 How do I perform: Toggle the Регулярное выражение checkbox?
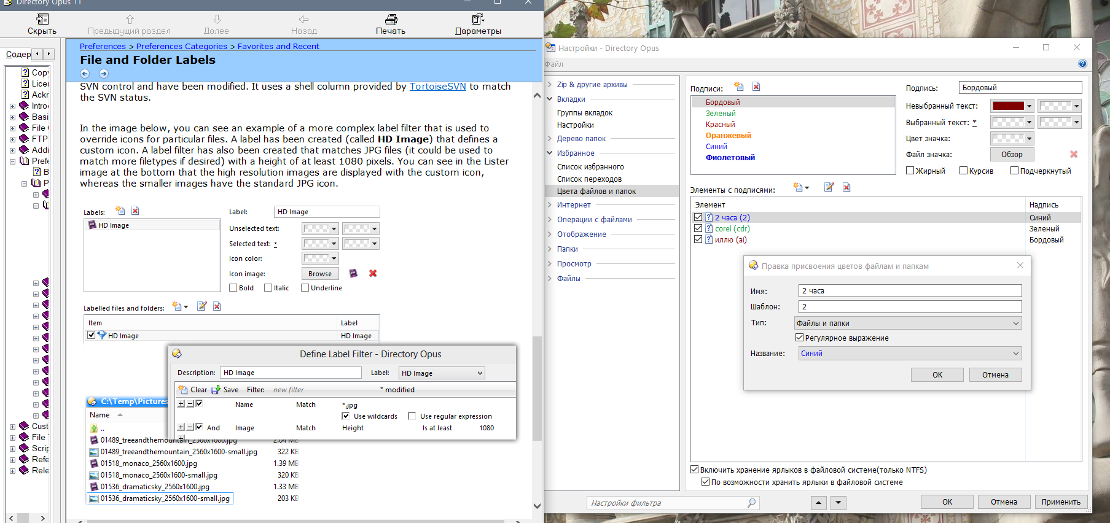(x=800, y=338)
